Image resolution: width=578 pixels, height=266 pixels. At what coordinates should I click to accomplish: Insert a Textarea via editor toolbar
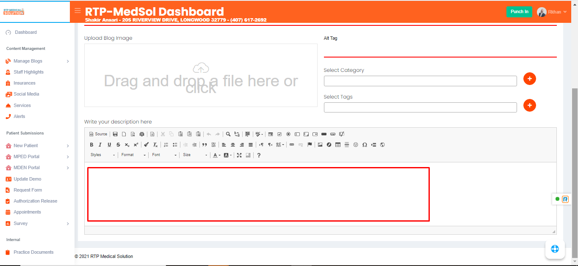tap(306, 134)
